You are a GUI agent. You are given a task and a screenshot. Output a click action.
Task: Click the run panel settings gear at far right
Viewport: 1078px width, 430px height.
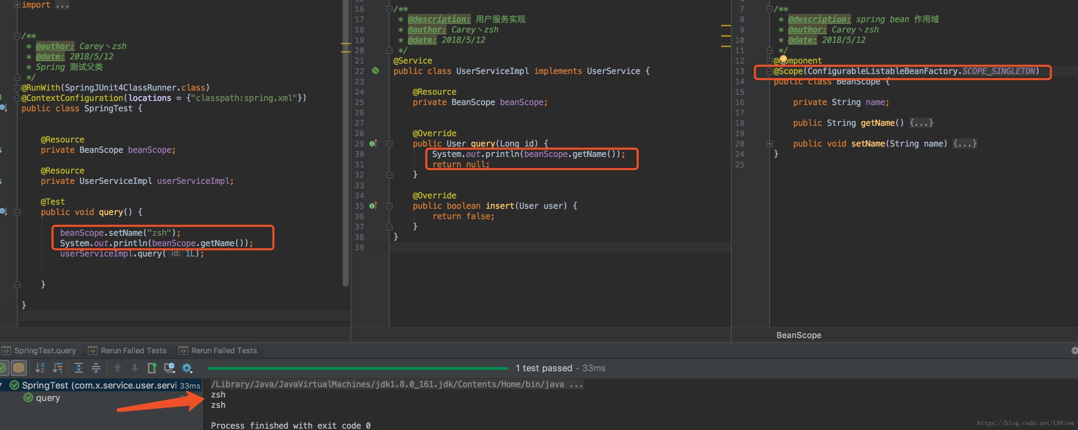pyautogui.click(x=1074, y=350)
